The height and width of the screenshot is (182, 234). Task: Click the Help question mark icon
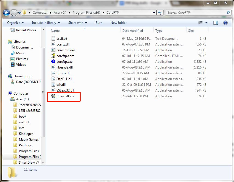[225, 23]
